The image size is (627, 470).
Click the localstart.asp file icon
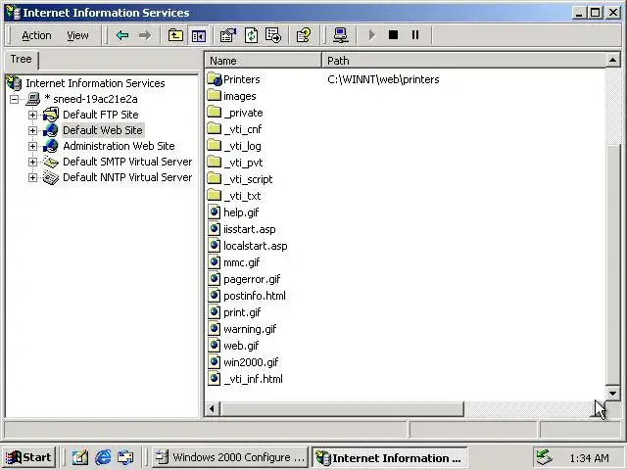click(x=215, y=245)
